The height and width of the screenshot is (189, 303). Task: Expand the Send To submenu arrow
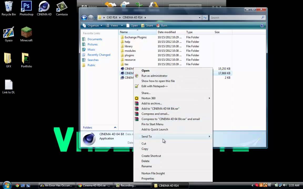209,136
